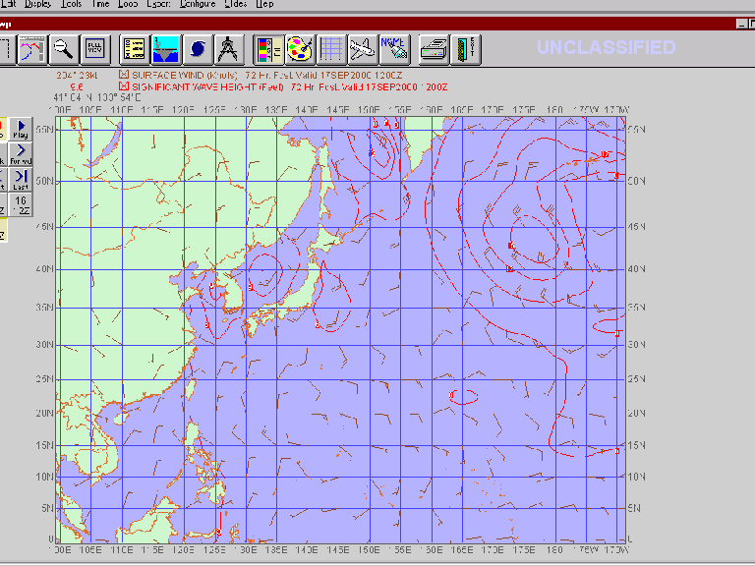Screen dimensions: 755x566
Task: Click the Full View toolbar button
Action: [x=94, y=48]
